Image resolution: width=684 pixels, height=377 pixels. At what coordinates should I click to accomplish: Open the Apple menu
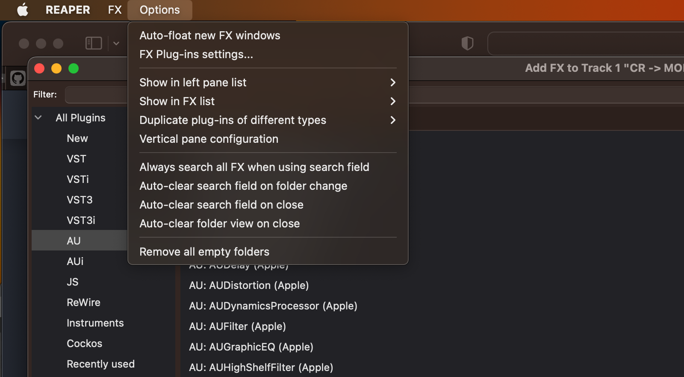[x=23, y=9]
